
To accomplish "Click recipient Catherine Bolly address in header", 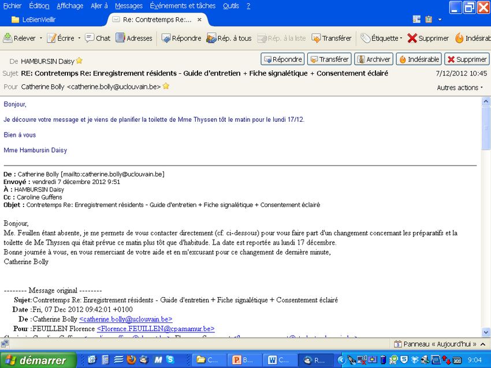I will click(x=91, y=87).
